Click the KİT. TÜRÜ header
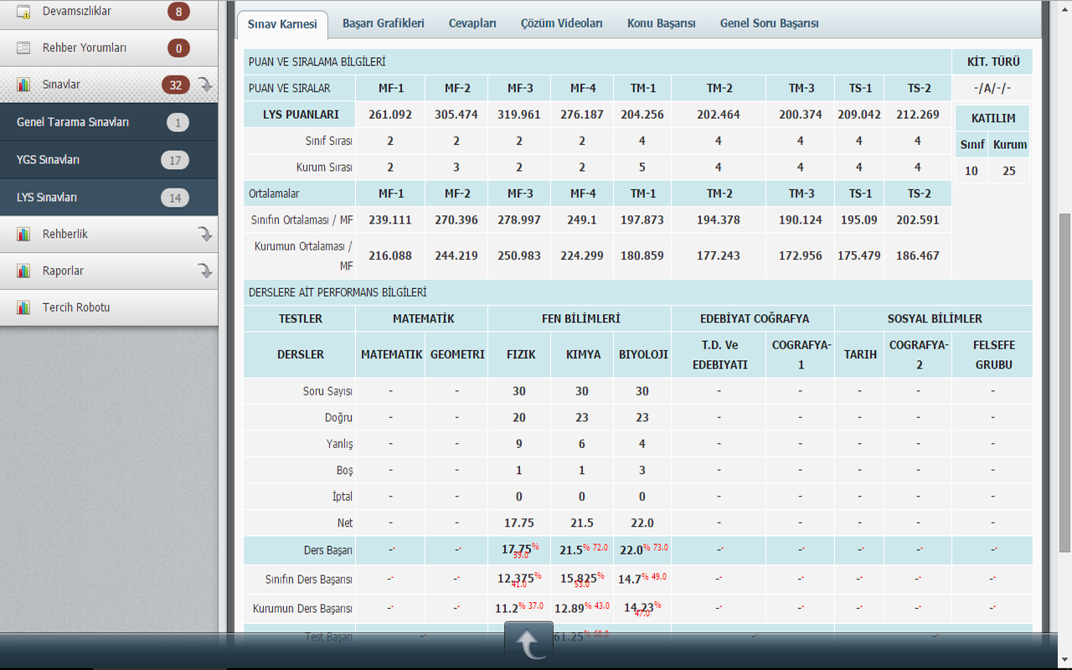The width and height of the screenshot is (1072, 670). click(x=993, y=62)
